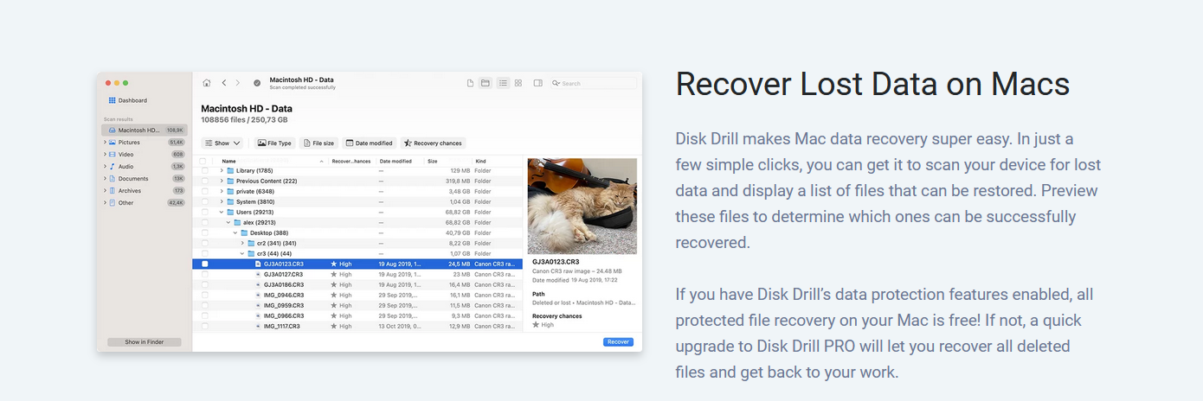Screen dimensions: 1203x401
Task: Select Macintosh HD in Scan results
Action: pyautogui.click(x=143, y=130)
